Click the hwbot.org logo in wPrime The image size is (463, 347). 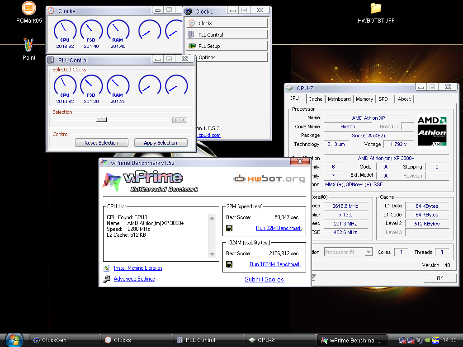coord(269,178)
